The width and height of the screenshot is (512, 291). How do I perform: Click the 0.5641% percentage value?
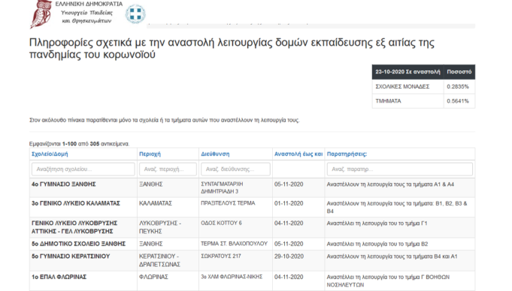(x=458, y=101)
